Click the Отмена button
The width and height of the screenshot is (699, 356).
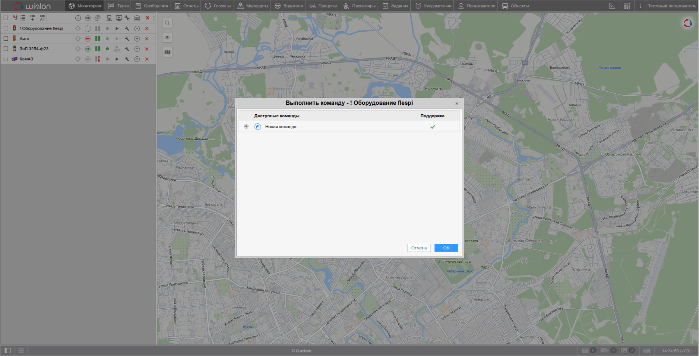tap(419, 248)
